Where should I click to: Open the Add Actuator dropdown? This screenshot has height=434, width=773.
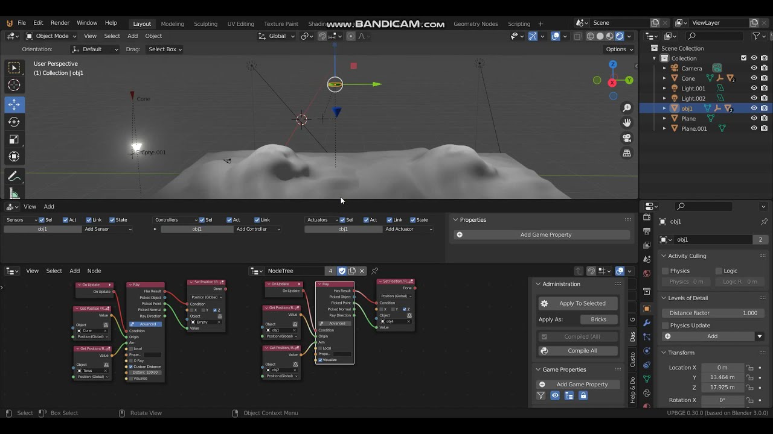[x=408, y=229]
